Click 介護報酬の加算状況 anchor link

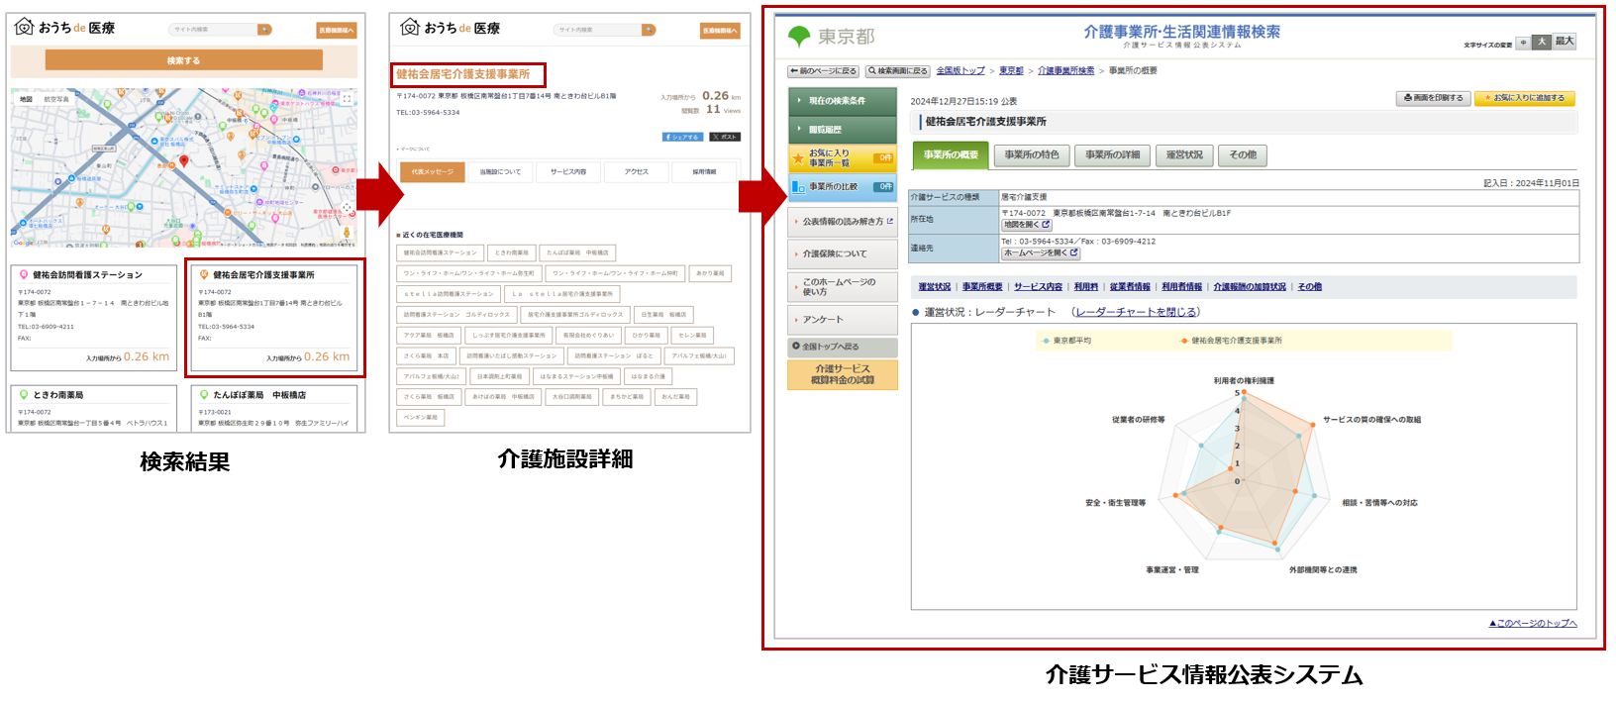[x=1250, y=287]
